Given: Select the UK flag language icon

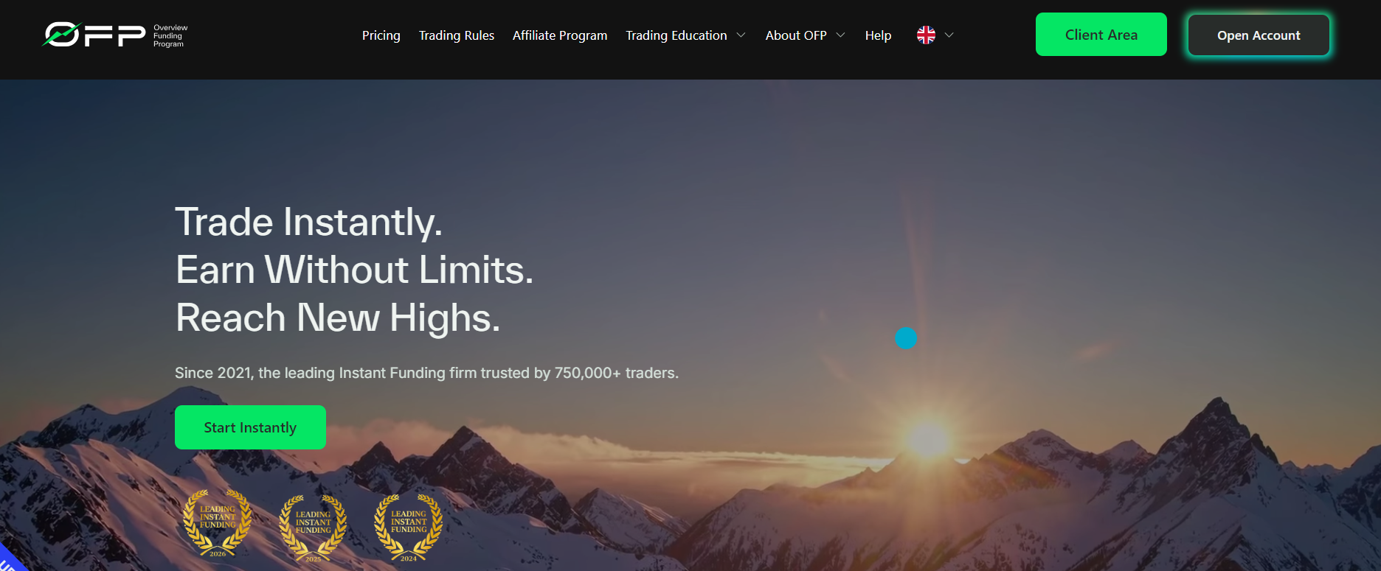Looking at the screenshot, I should (926, 35).
